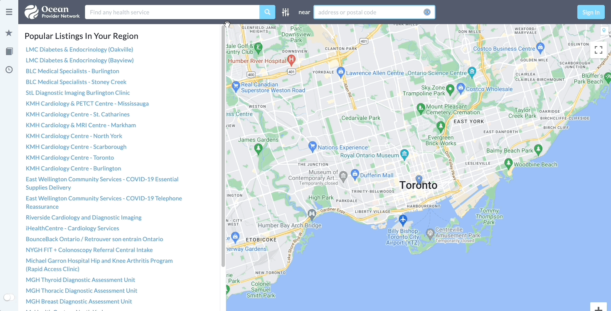Viewport: 611px width, 311px height.
Task: Click Centreville Amusement Park marker
Action: coord(430,234)
